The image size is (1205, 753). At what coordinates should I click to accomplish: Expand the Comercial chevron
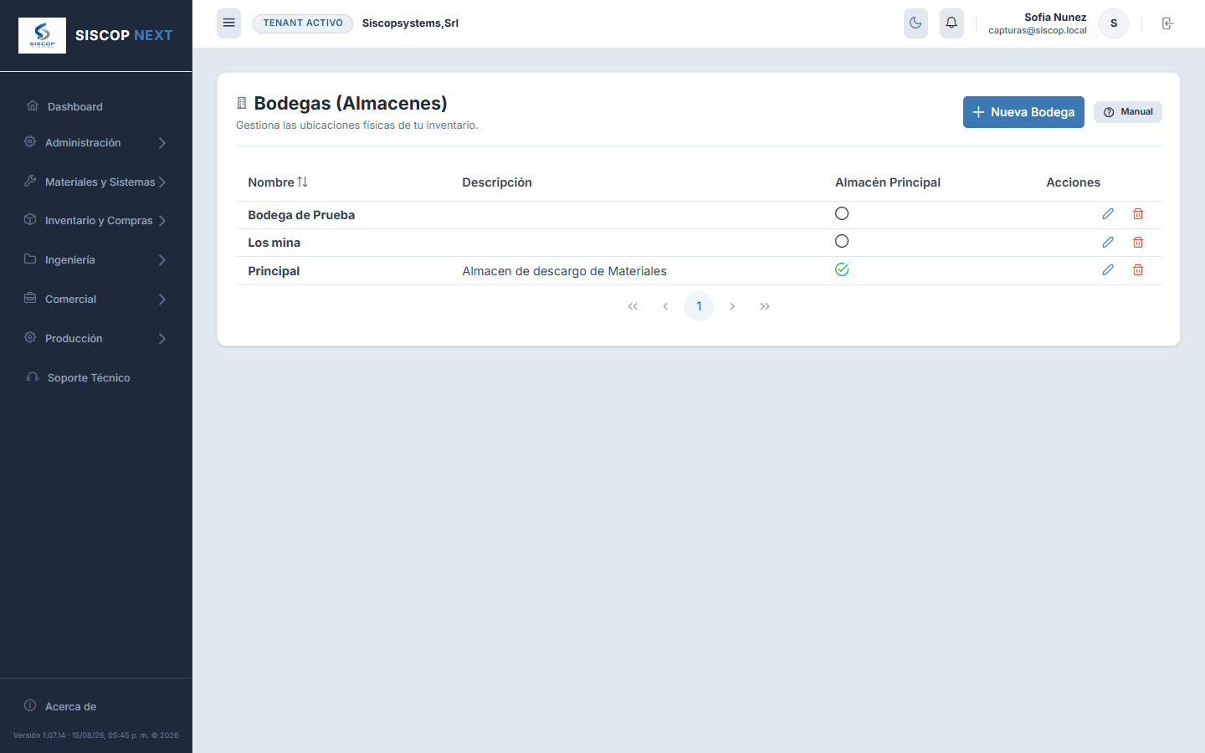tap(162, 300)
